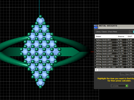Click the DWT column header
The width and height of the screenshot is (134, 100).
[130, 36]
